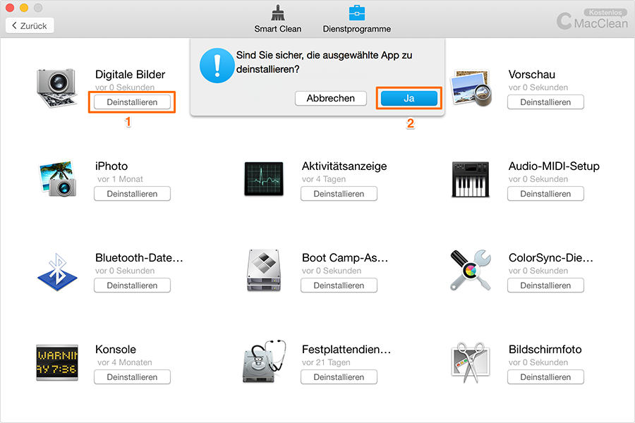The width and height of the screenshot is (635, 423).
Task: Uninstall the Bluetooth-Date… app
Action: coord(132,285)
